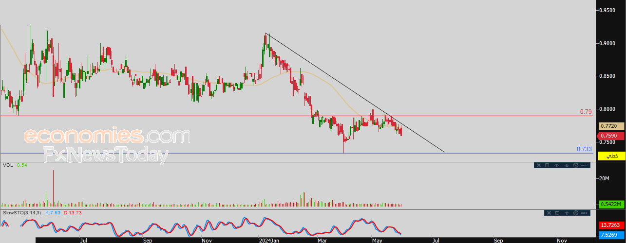Click the 0.7720 moving average price tag

click(x=612, y=125)
